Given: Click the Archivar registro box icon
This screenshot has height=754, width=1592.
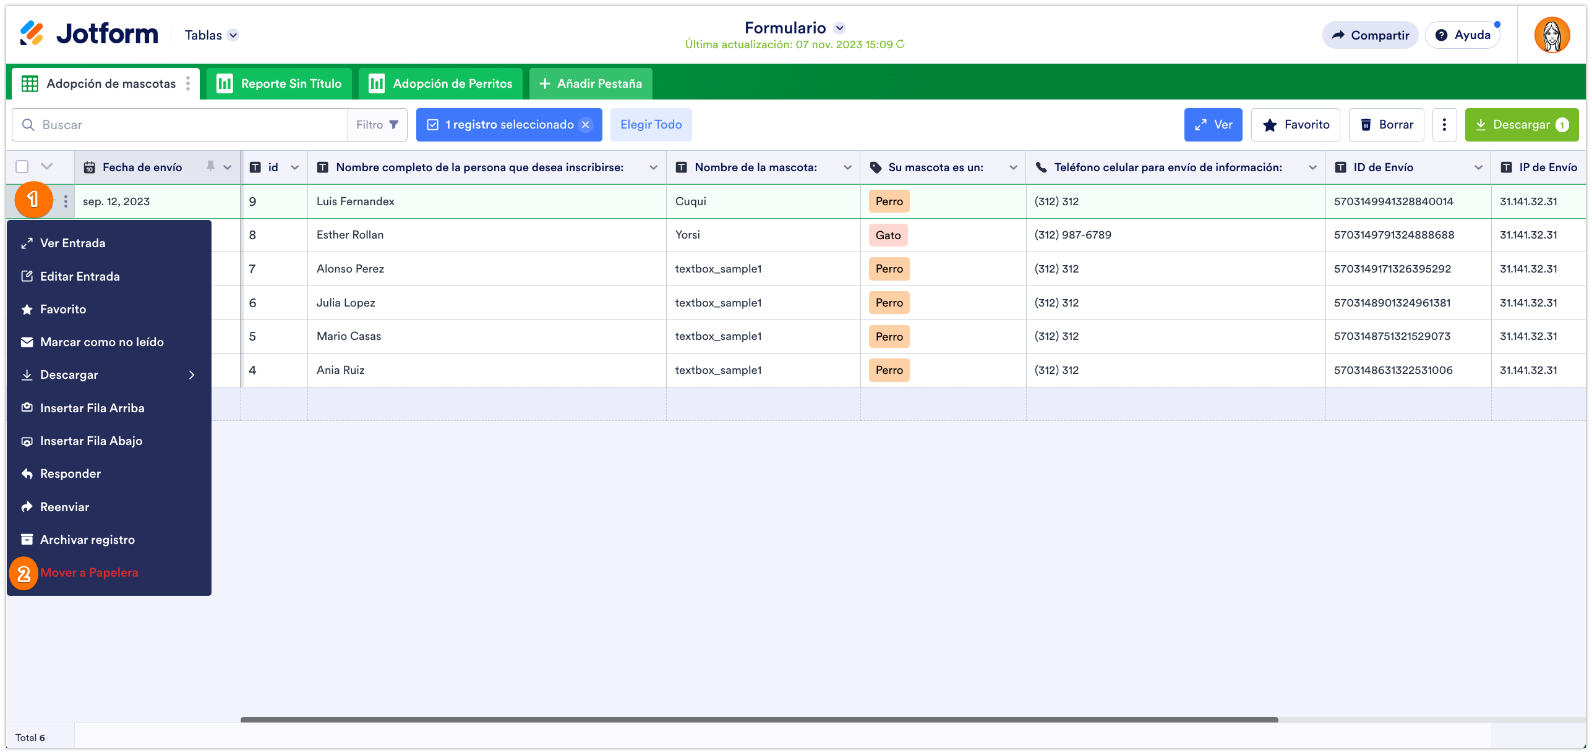Looking at the screenshot, I should pos(27,540).
